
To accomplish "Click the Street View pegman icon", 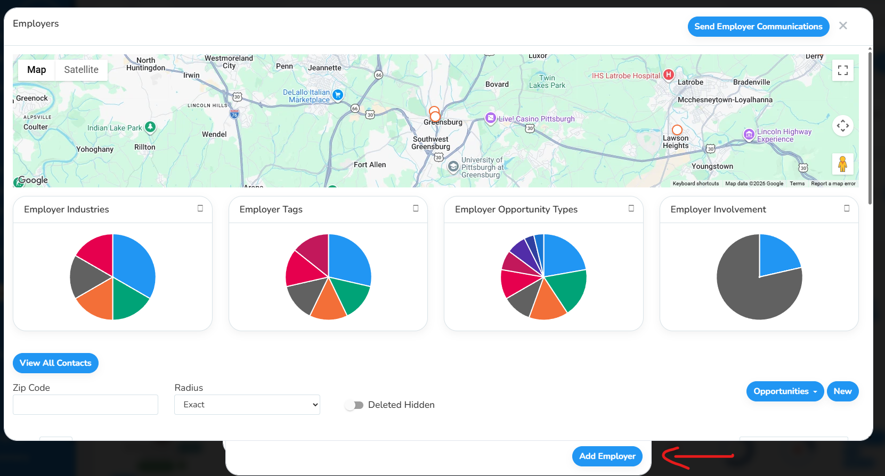I will [842, 164].
